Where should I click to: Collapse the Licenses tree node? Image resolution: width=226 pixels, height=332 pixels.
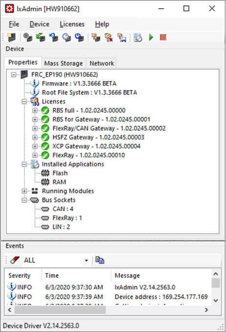tap(24, 102)
